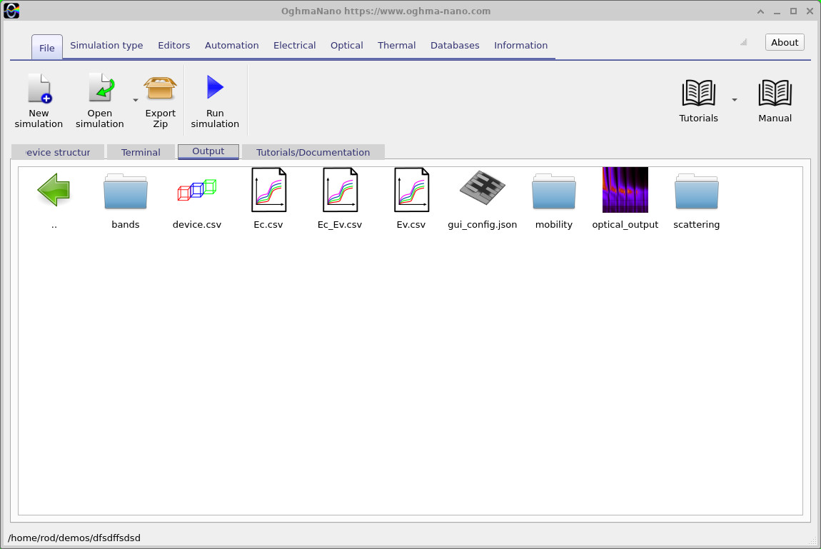
Task: Select the Ec.csv graph file icon
Action: pos(268,190)
